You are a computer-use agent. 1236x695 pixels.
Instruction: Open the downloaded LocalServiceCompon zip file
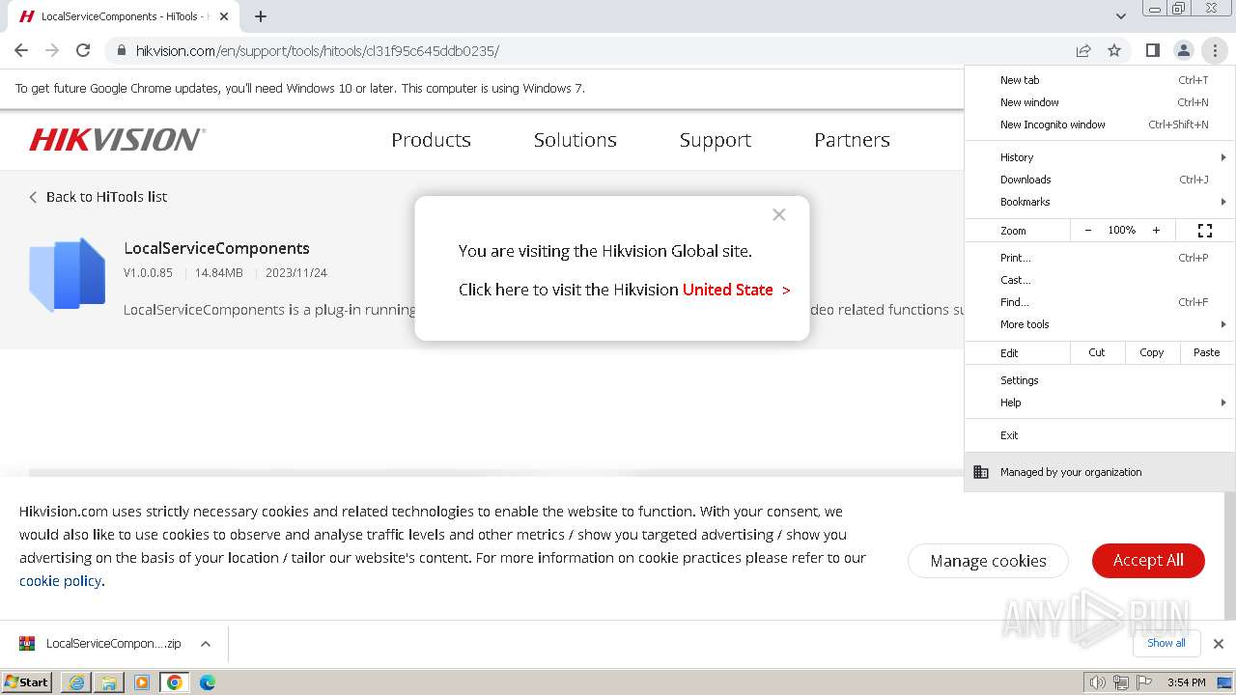(x=101, y=644)
